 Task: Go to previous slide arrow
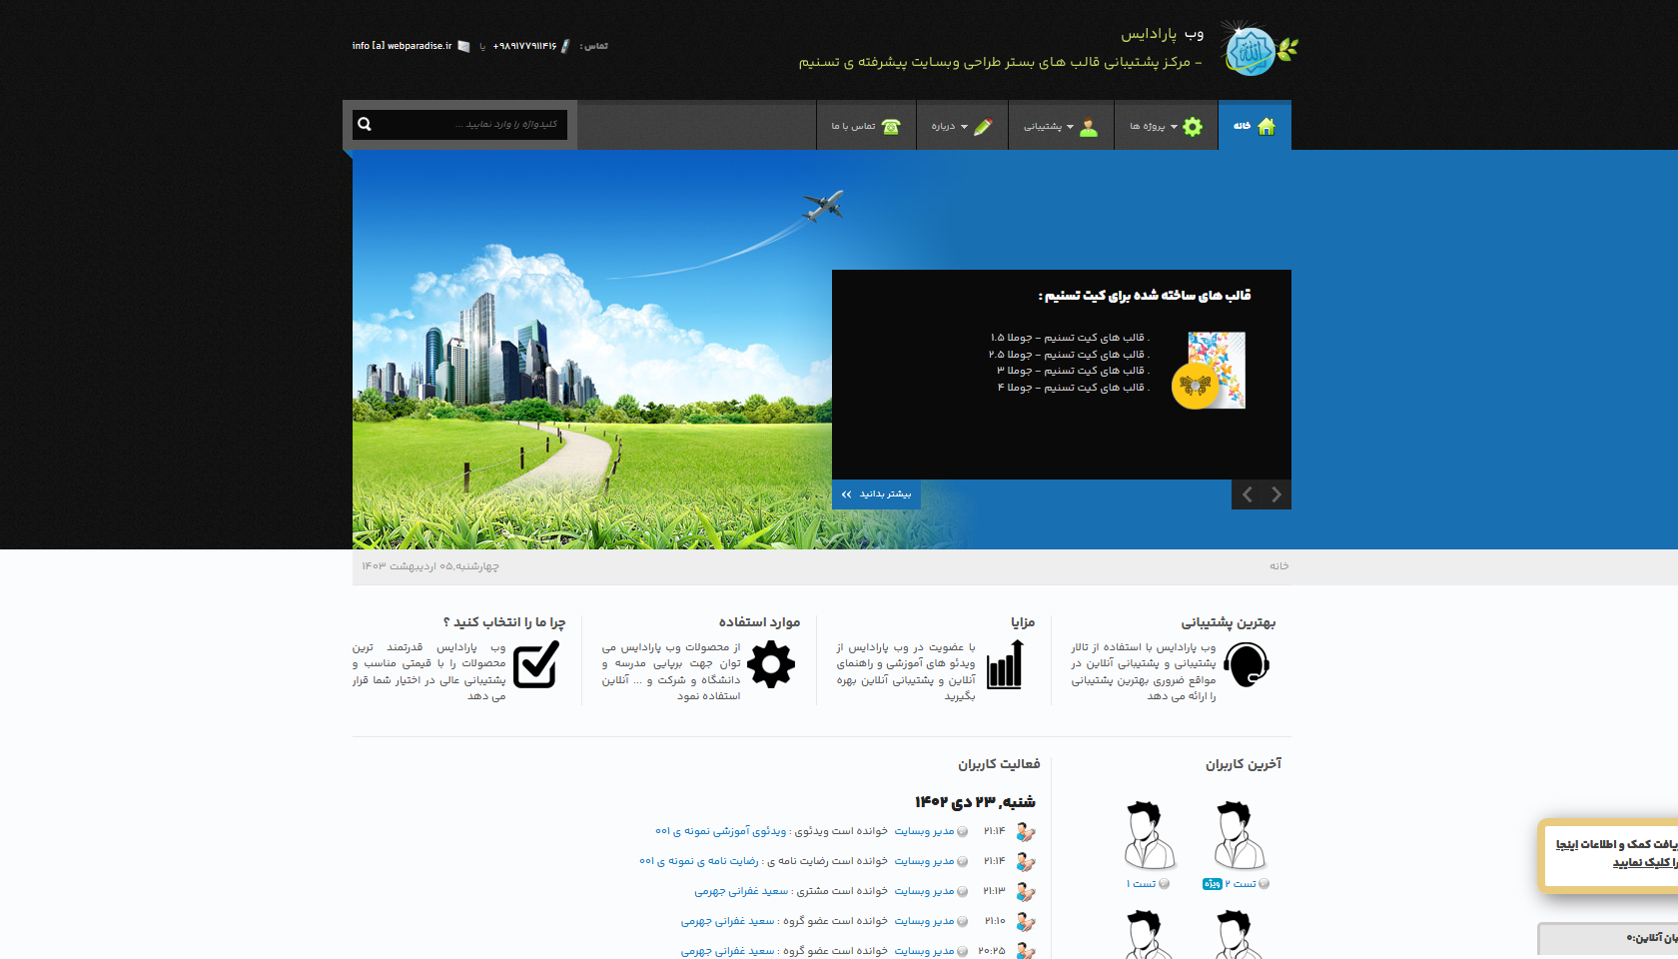(x=1247, y=494)
